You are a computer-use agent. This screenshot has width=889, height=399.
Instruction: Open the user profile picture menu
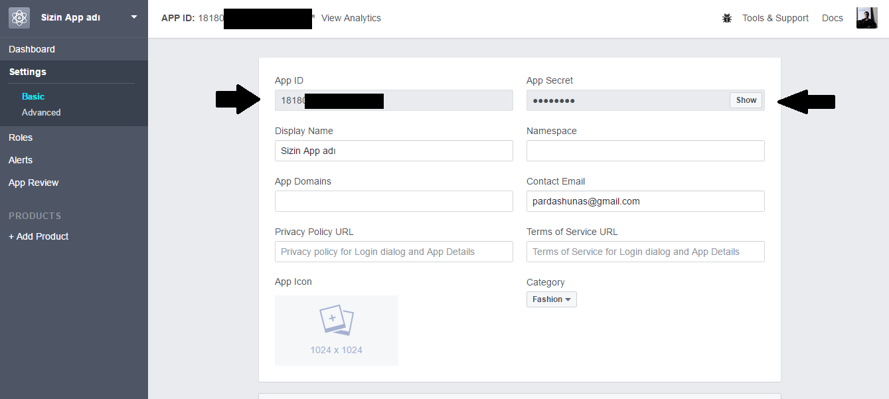866,18
